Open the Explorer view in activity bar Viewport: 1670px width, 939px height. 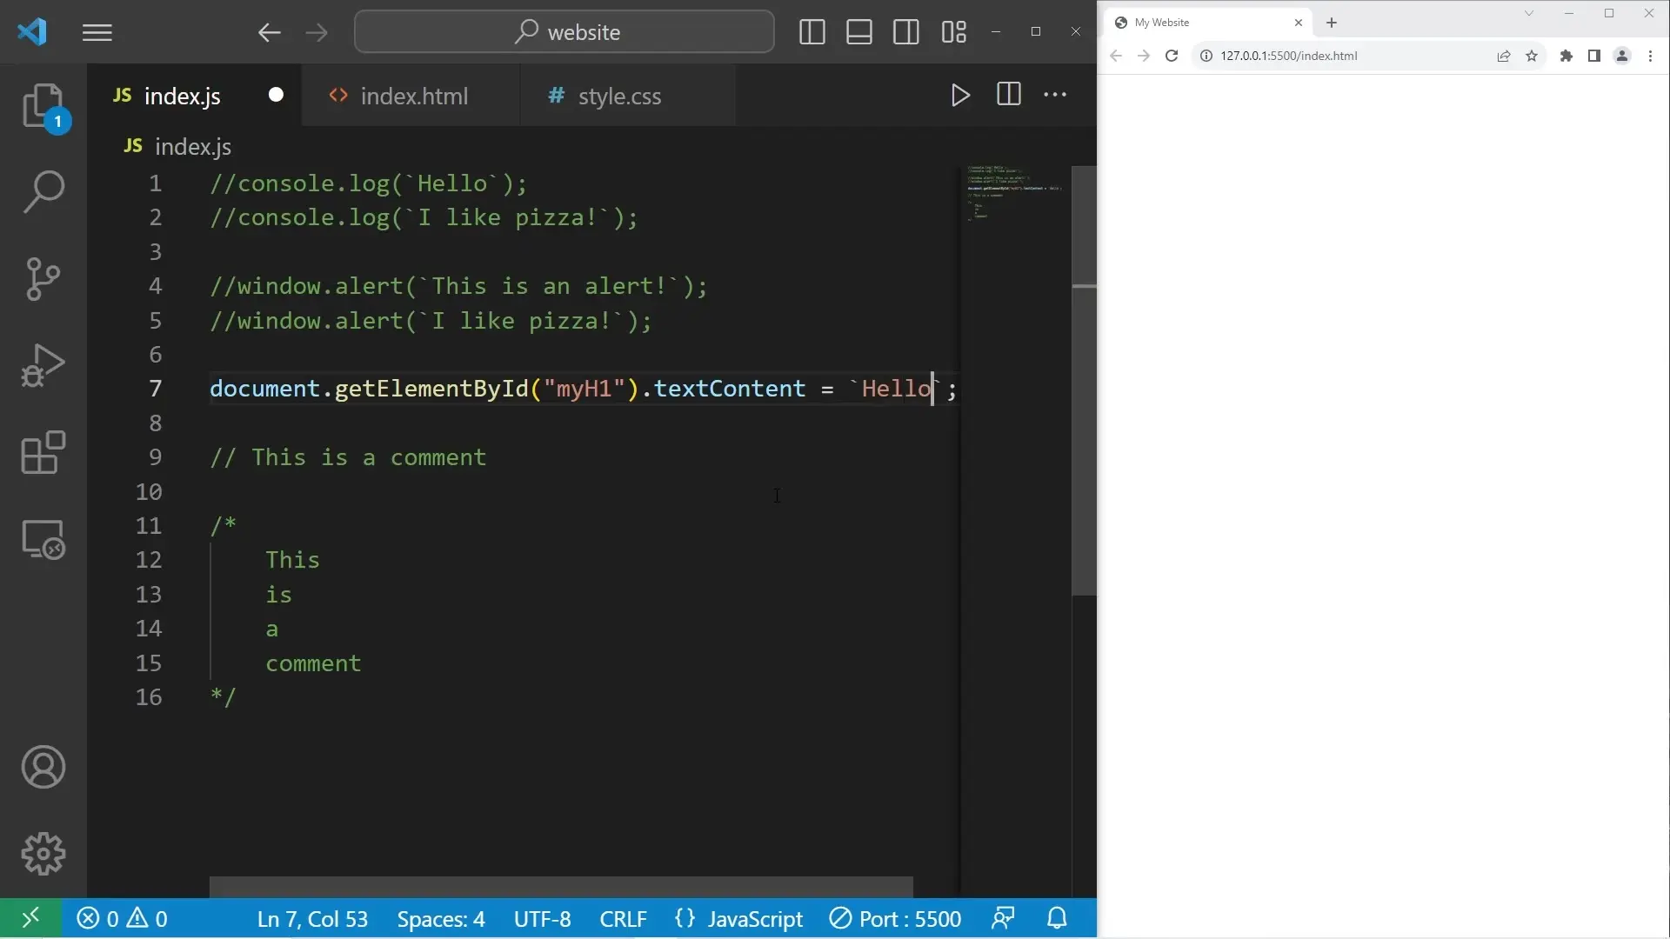[43, 106]
